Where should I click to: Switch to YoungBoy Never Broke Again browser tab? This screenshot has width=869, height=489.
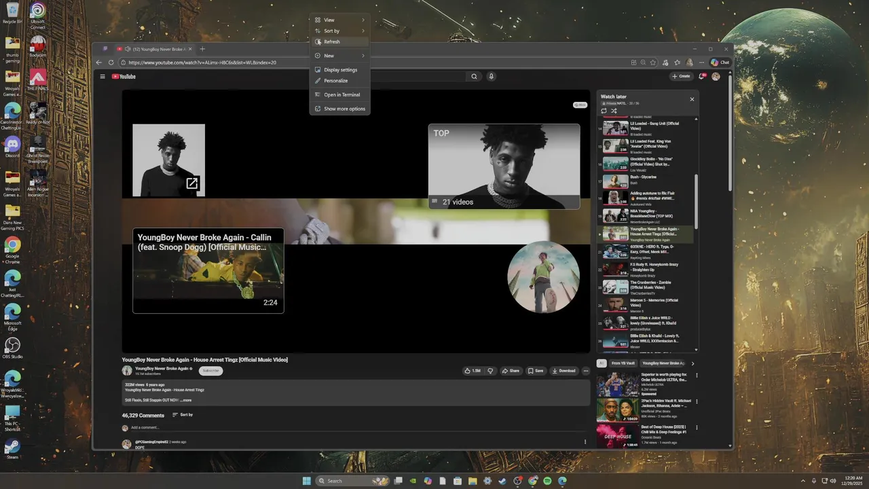click(x=154, y=49)
